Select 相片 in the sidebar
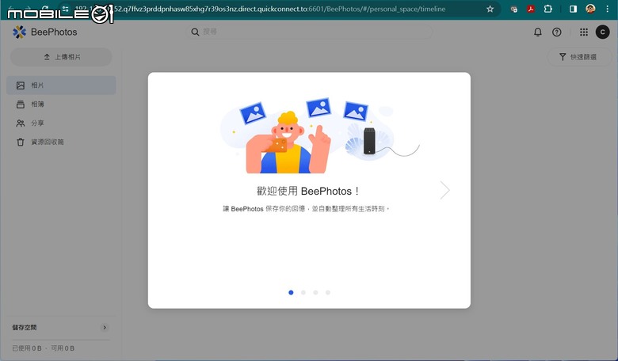Screen dimensions: 618x361 pos(61,85)
